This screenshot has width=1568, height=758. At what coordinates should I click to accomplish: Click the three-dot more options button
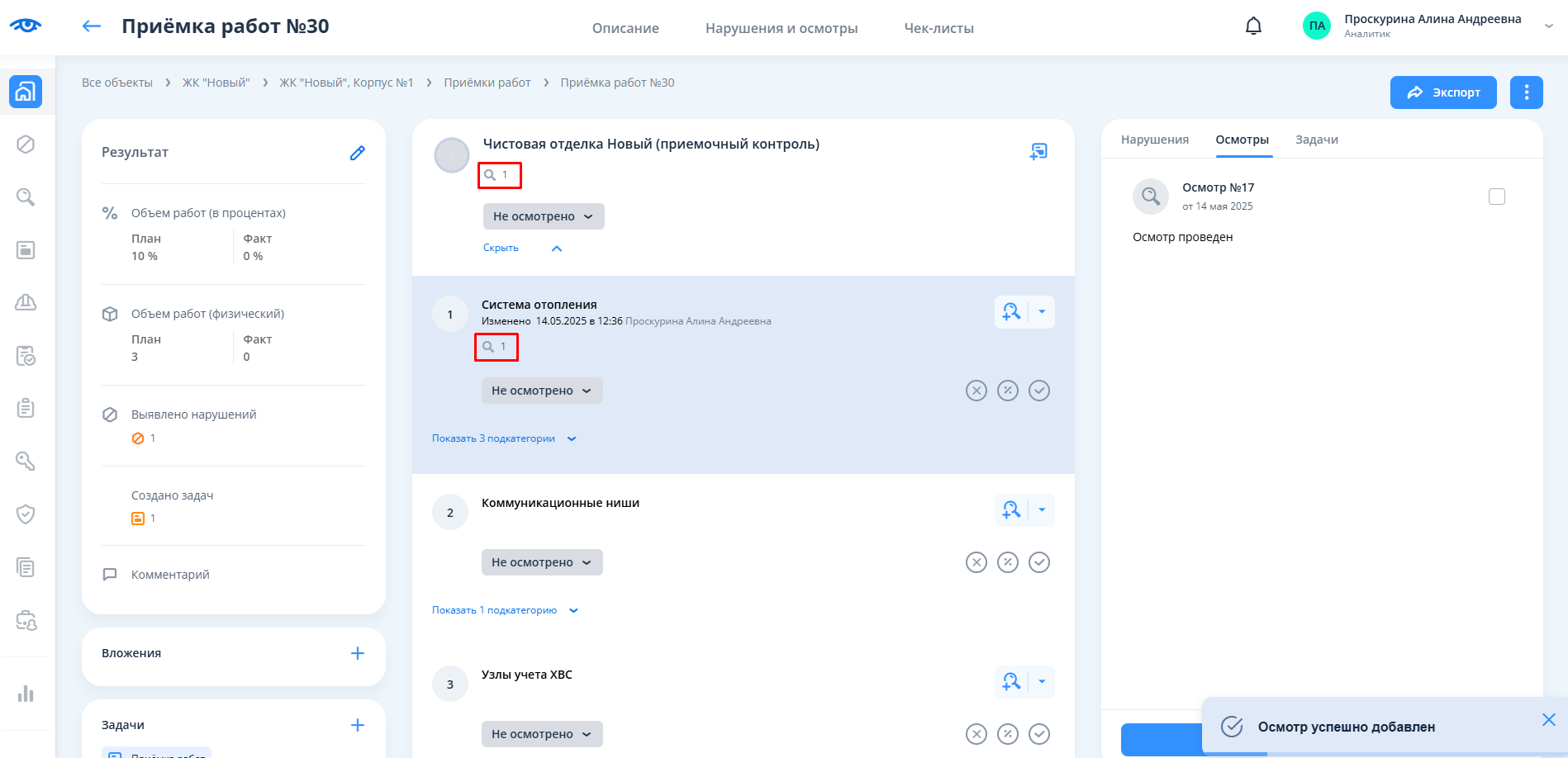(1526, 92)
